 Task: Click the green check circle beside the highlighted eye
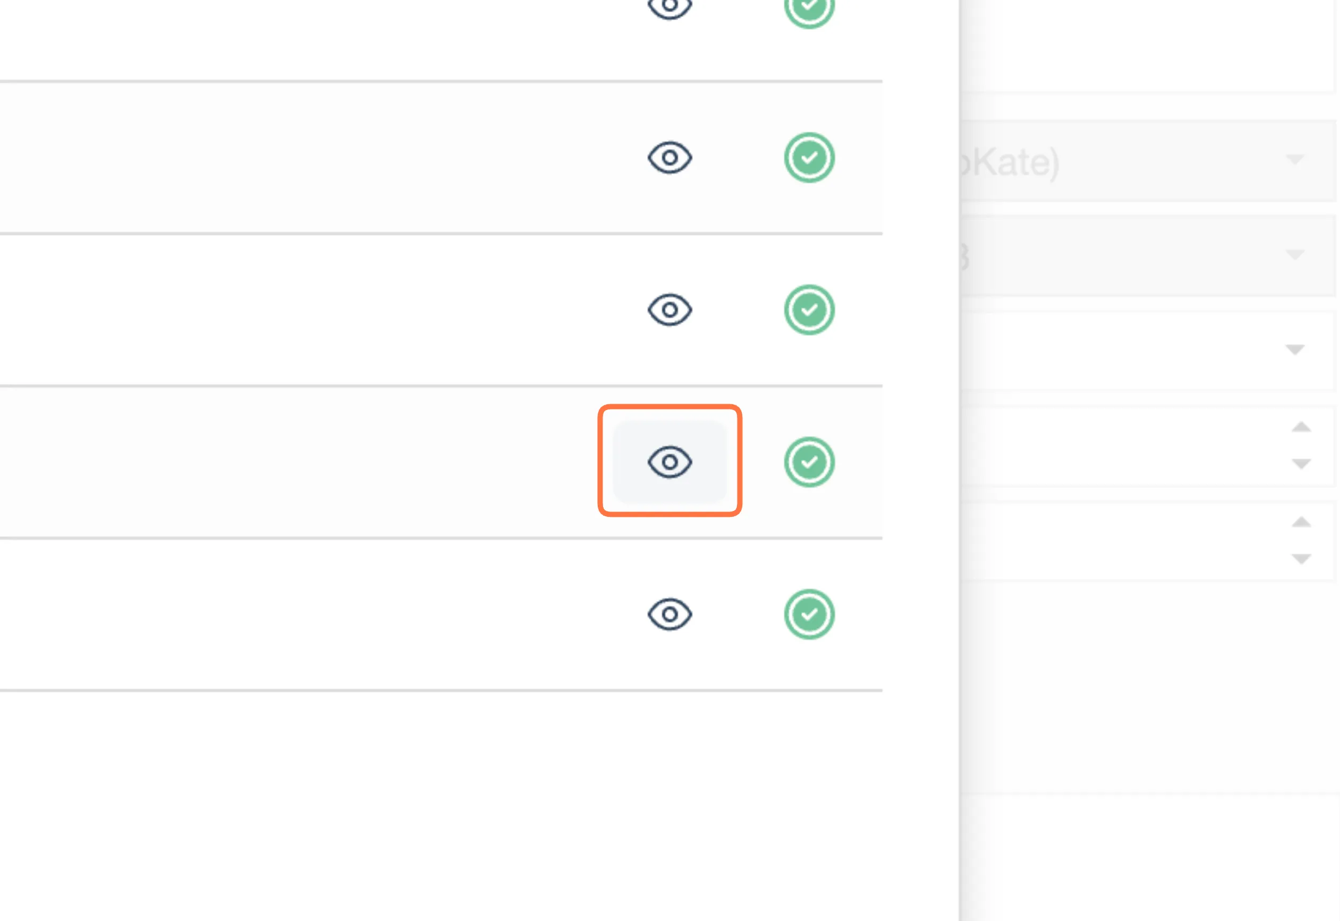pos(809,462)
